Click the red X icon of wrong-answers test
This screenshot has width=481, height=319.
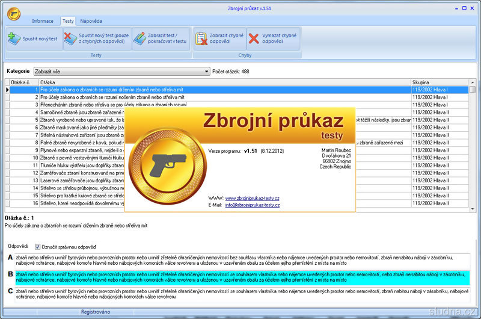pos(70,39)
